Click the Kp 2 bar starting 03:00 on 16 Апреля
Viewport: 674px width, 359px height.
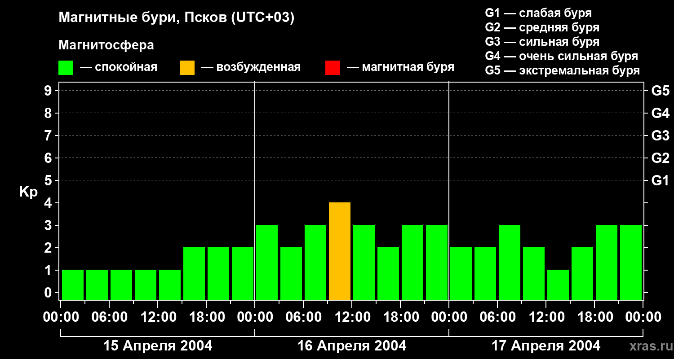291,273
